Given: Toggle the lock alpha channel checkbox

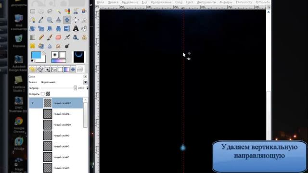Looking at the screenshot, I should [x=48, y=94].
